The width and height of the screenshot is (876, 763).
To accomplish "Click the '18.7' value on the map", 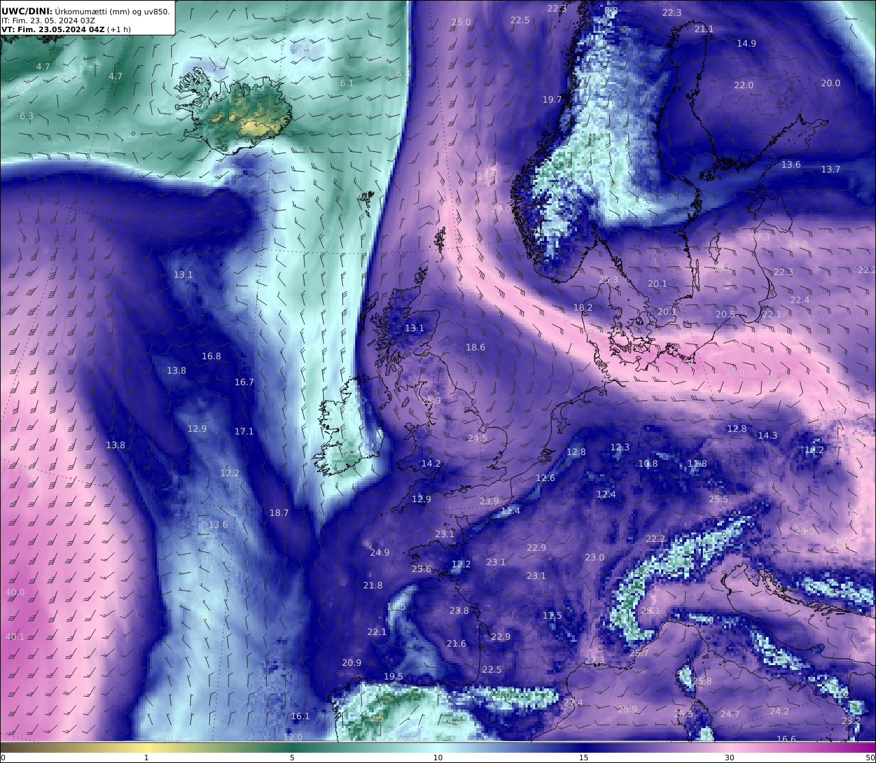I will [279, 513].
